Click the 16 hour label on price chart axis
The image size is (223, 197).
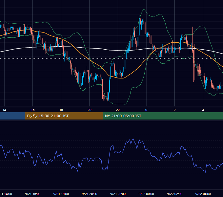point(33,110)
